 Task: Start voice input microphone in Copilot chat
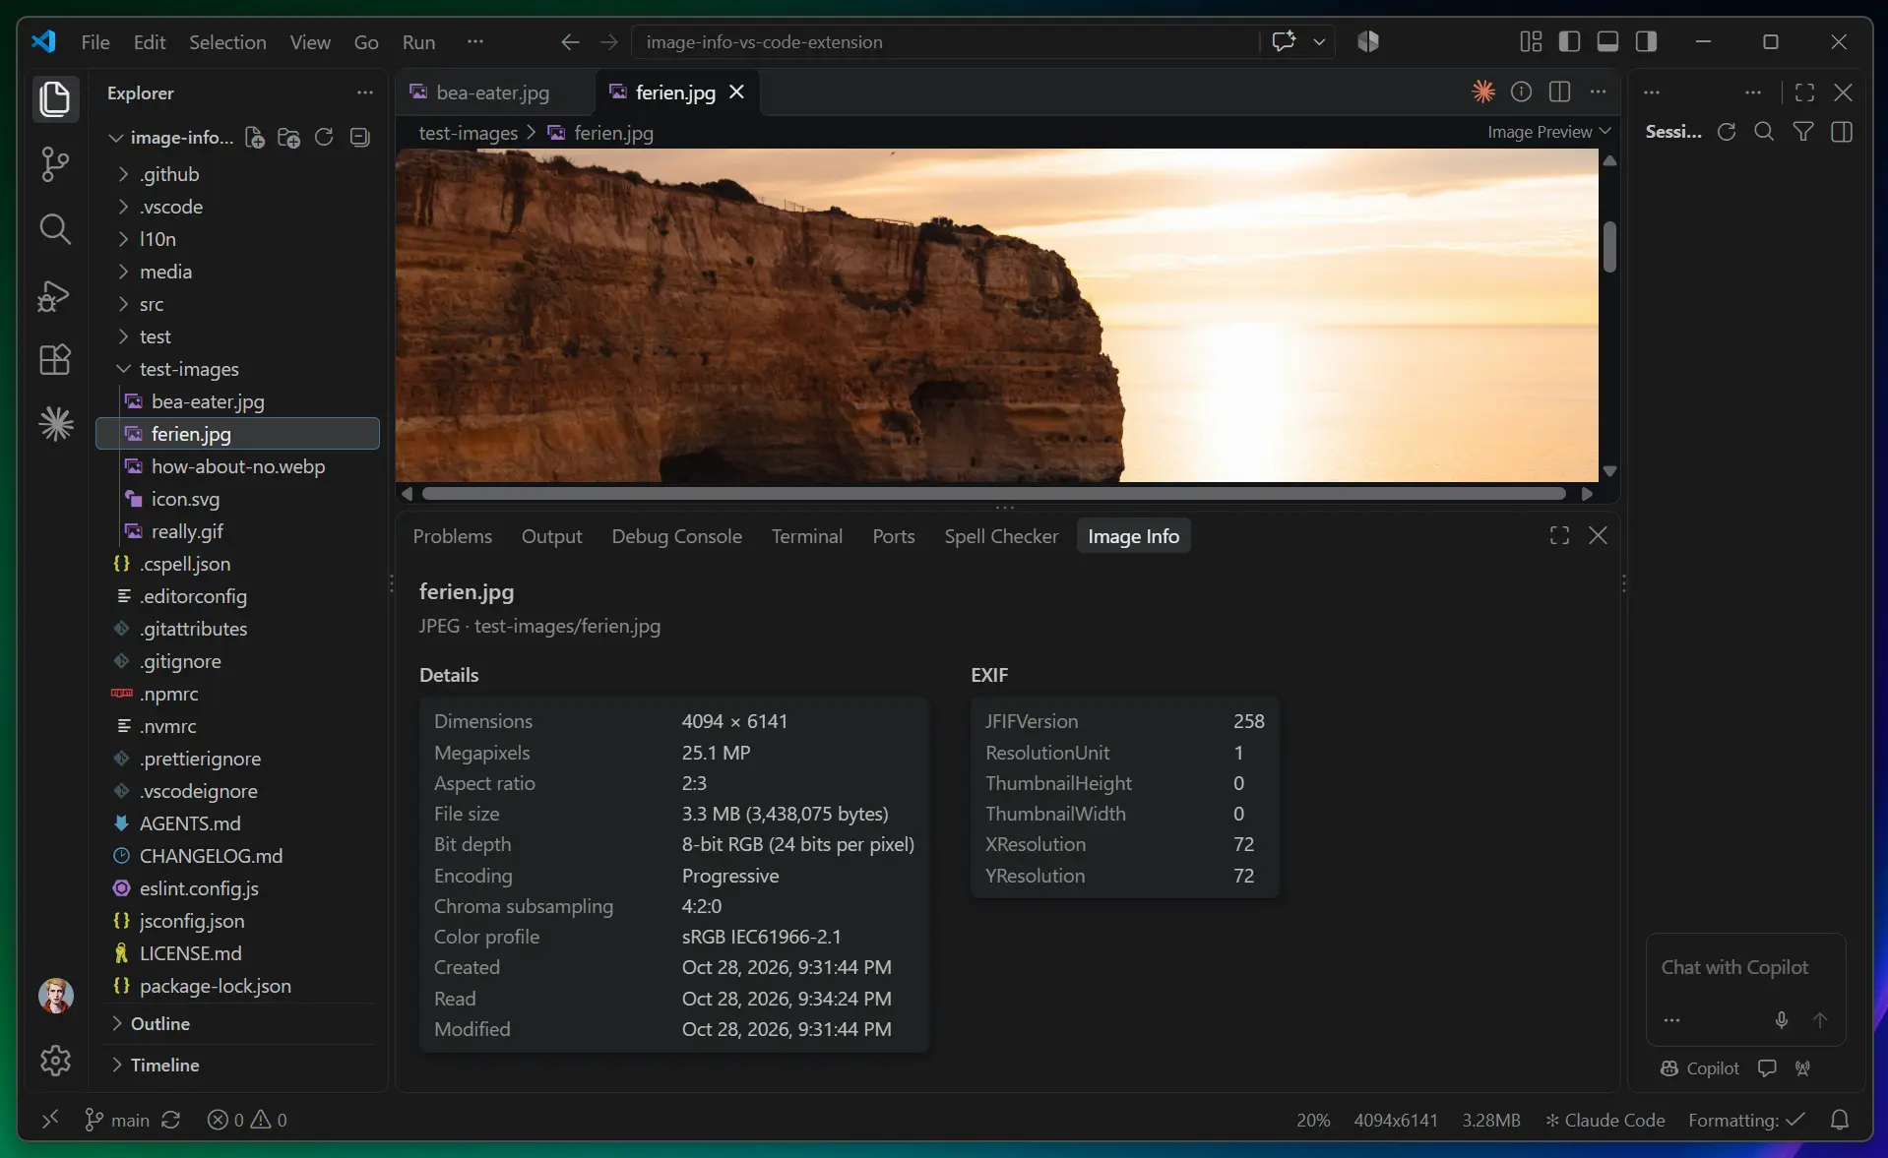(x=1781, y=1020)
